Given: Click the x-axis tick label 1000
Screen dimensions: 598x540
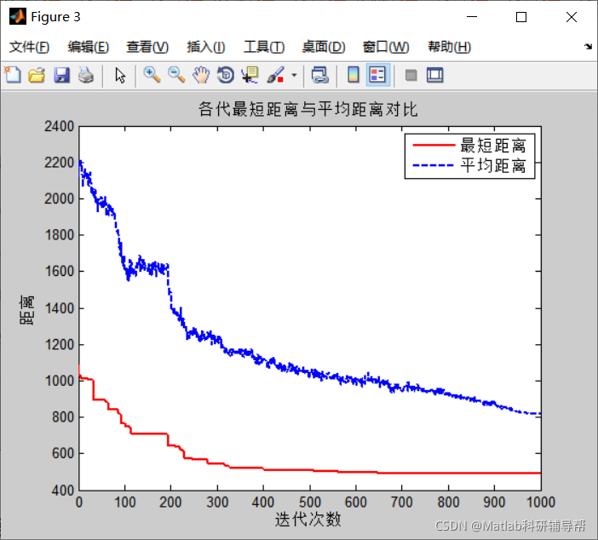Looking at the screenshot, I should 540,503.
